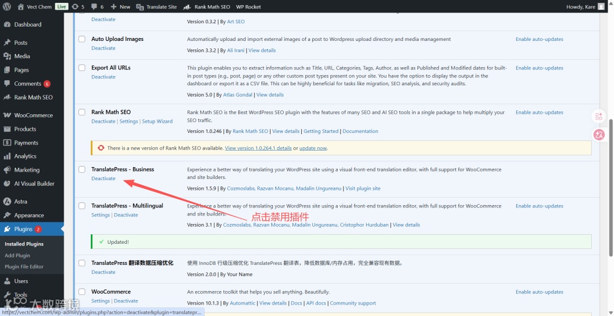This screenshot has width=614, height=316.
Task: Open Rank Math SEO Documentation link
Action: pos(360,131)
